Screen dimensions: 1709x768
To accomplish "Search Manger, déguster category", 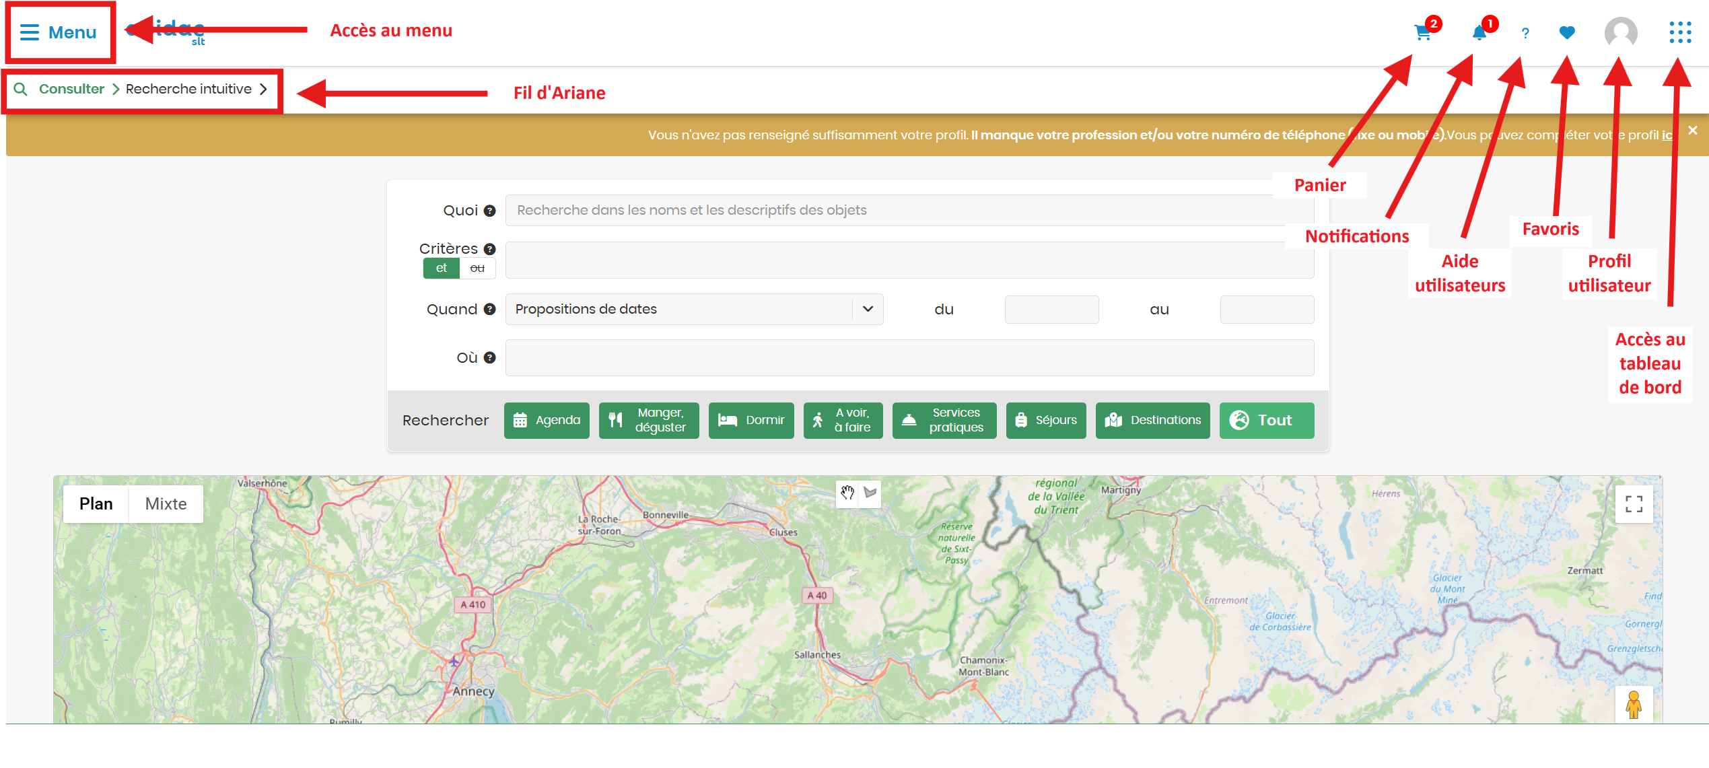I will [x=649, y=421].
